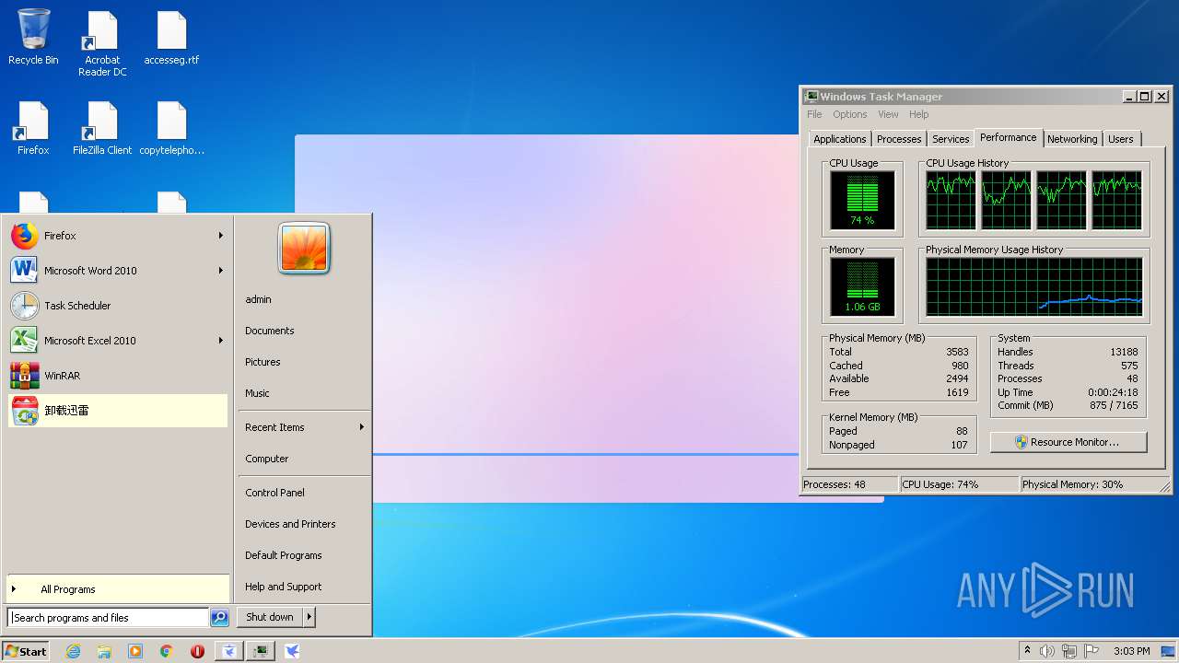The image size is (1179, 663).
Task: Click the Memory 1.06 GB meter
Action: coord(862,286)
